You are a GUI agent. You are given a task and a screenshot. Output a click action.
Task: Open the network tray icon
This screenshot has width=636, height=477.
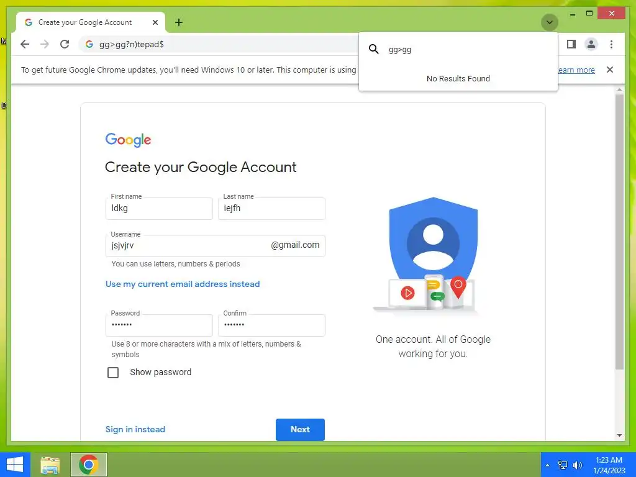[x=563, y=465]
